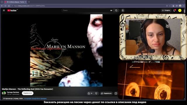The width and height of the screenshot is (187, 105).
Task: Click the Подписаться subscribe button
Action: tap(28, 93)
